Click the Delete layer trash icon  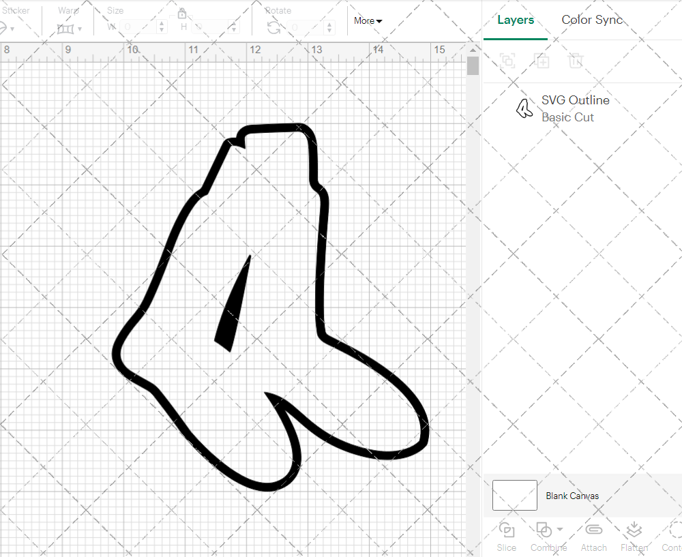click(576, 61)
